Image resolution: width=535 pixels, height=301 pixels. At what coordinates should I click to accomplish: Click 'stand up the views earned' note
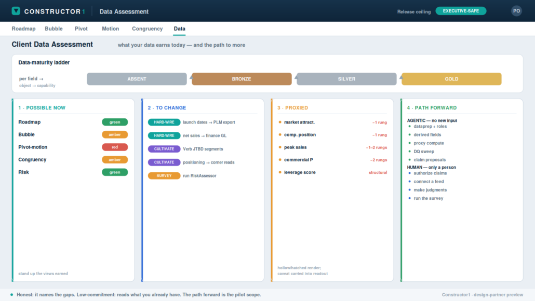pos(43,273)
